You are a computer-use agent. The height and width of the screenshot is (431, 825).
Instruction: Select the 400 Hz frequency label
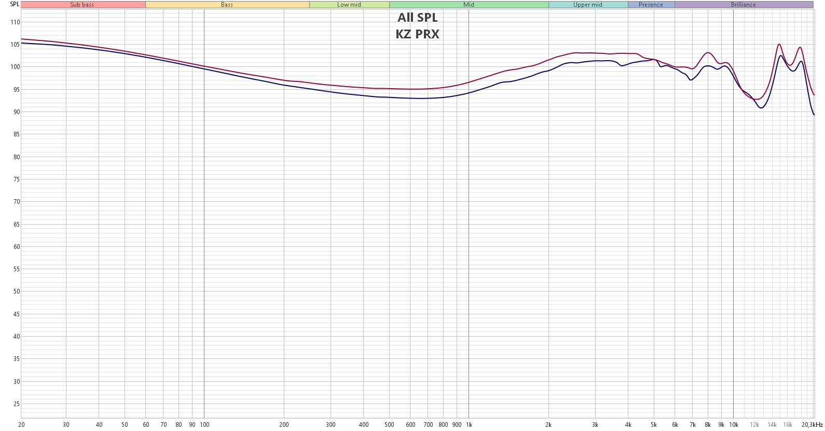coord(364,425)
